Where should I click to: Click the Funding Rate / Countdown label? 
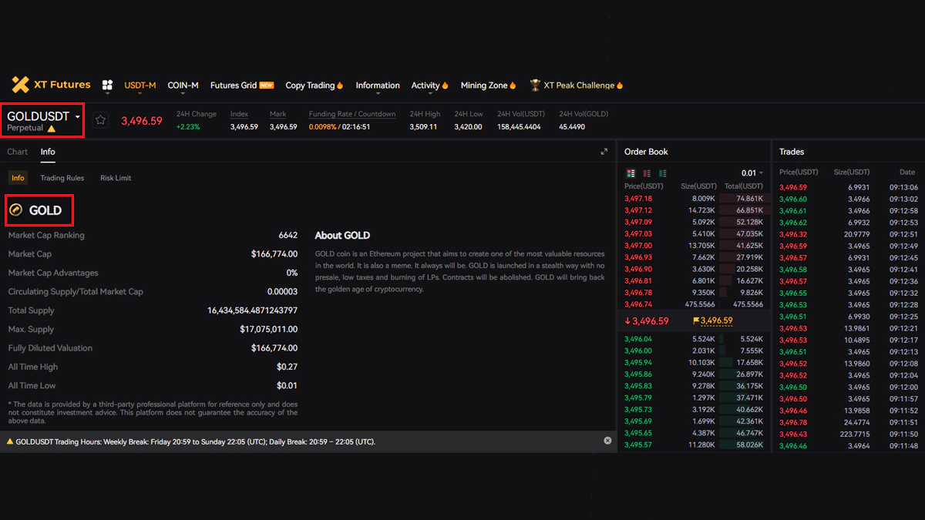352,114
